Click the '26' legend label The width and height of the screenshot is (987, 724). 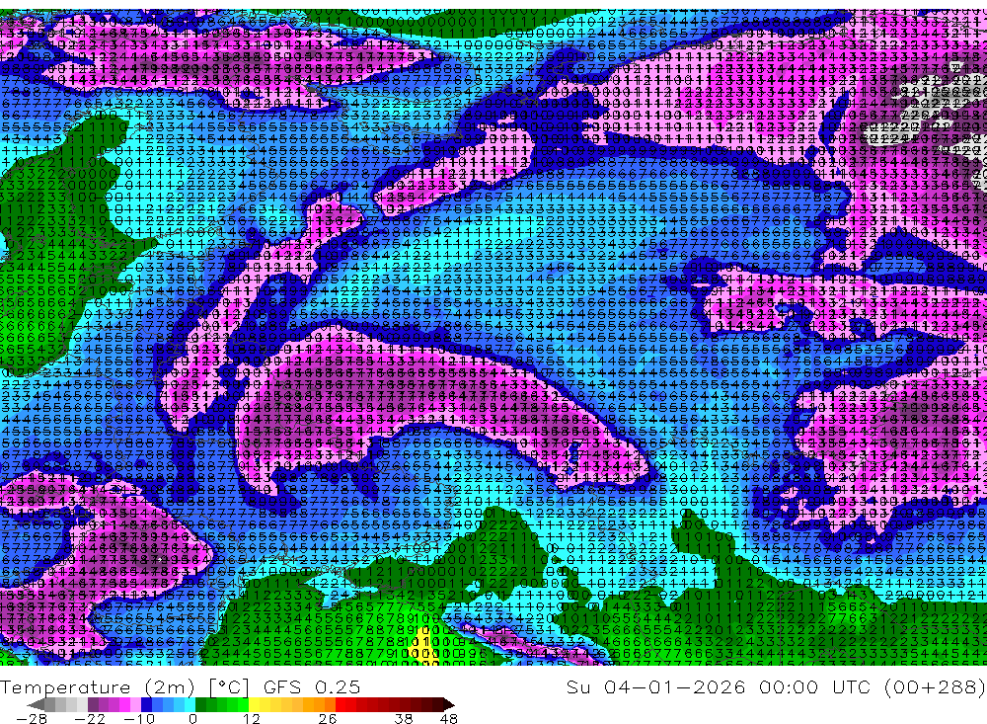click(328, 719)
